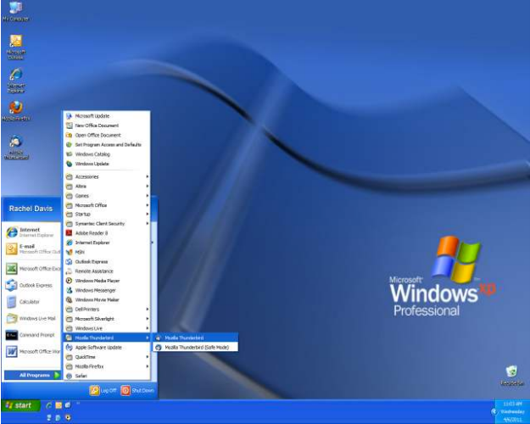Select Microsoft Update menu entry
The image size is (530, 424).
(x=107, y=116)
